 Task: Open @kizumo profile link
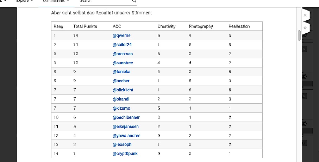tap(121, 108)
